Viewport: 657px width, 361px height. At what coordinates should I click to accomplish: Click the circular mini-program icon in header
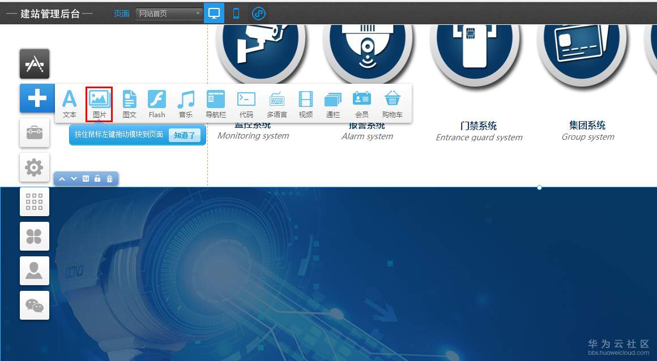(258, 14)
